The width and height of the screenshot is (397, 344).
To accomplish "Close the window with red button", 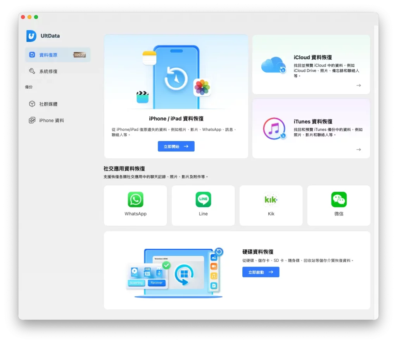I will pyautogui.click(x=23, y=17).
